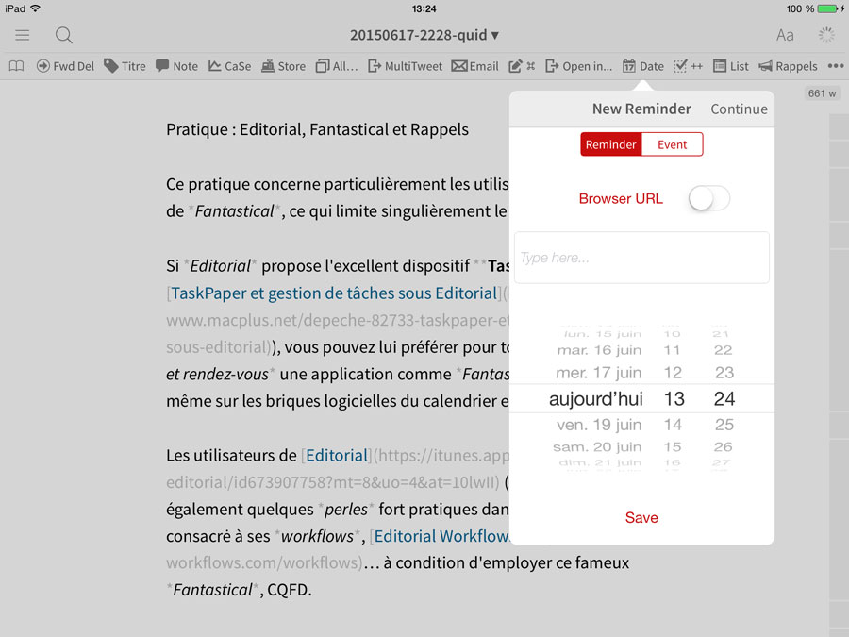
Task: Select hour 11 in the picker
Action: coord(672,350)
